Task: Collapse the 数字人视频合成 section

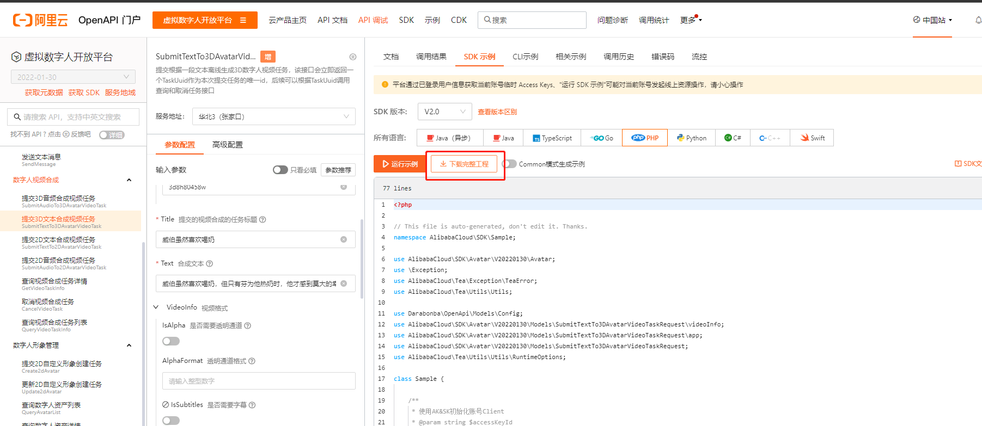Action: coord(129,180)
